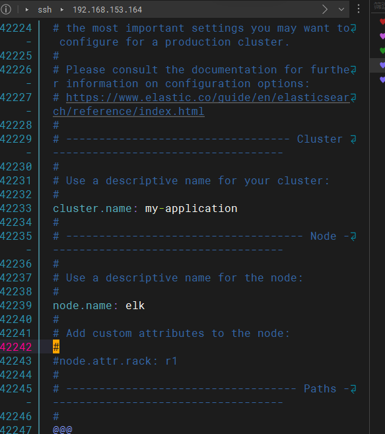Click line number 42233 in the gutter
This screenshot has height=434, width=385.
tap(16, 209)
